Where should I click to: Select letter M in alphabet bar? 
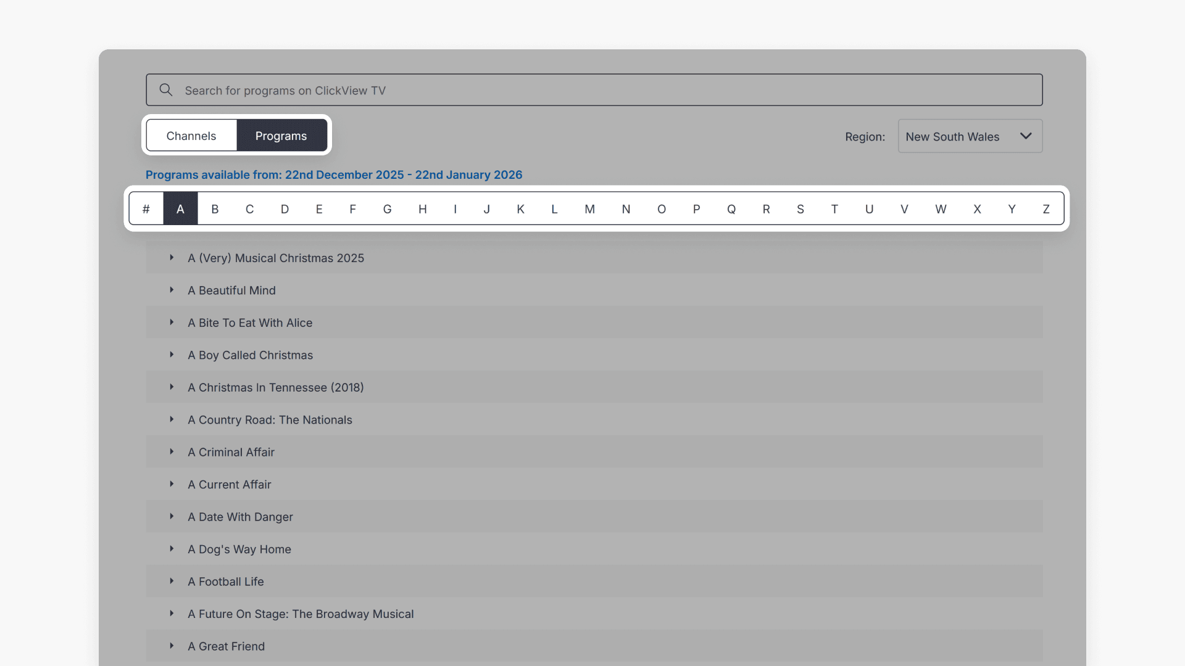point(589,209)
